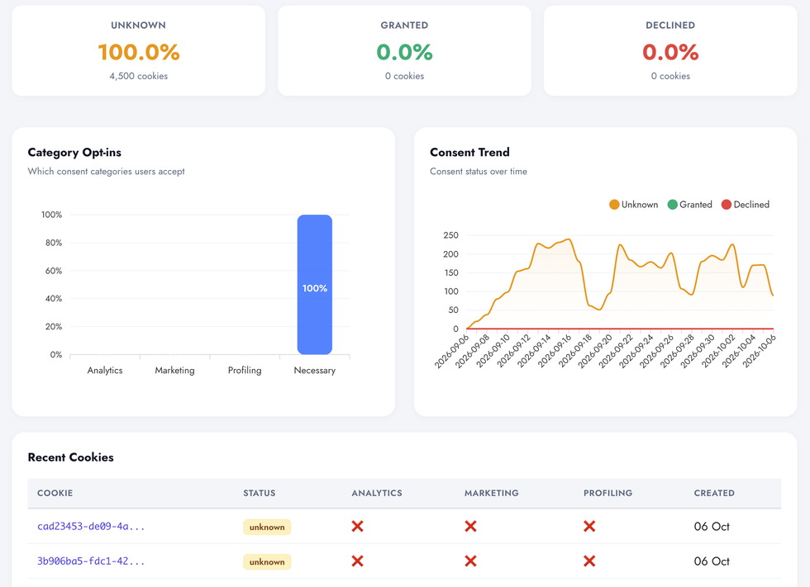Click the 100.0% Unknown percentage value
The image size is (810, 587).
click(139, 52)
